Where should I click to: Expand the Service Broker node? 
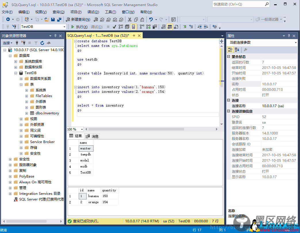tap(21, 142)
